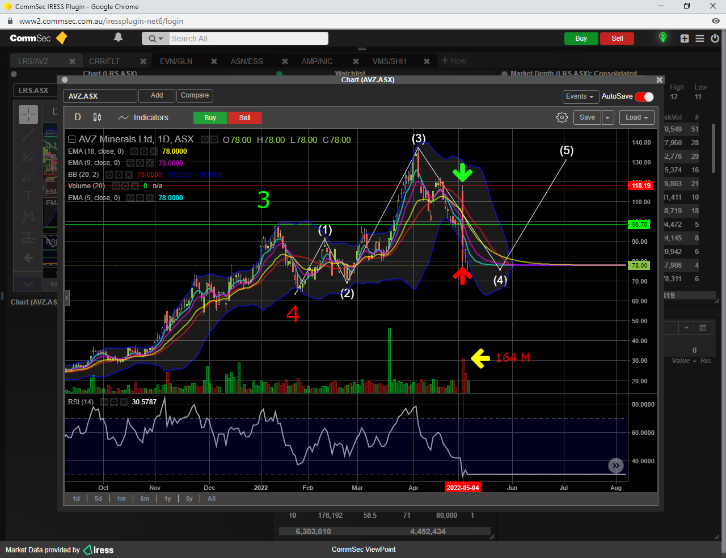Open chart settings gear icon
Viewport: 726px width, 558px height.
pos(562,117)
